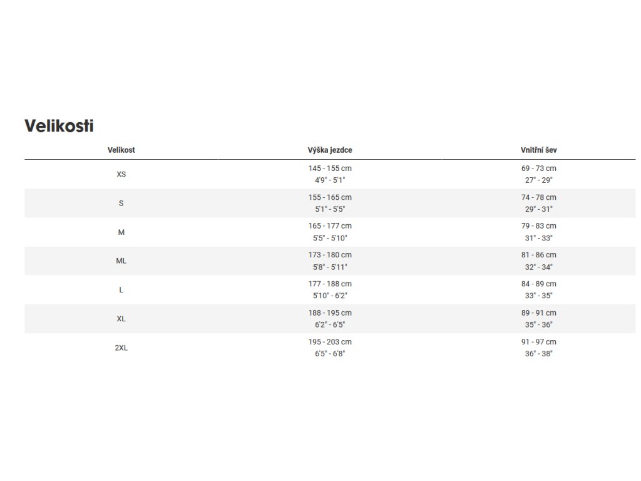The height and width of the screenshot is (481, 641).
Task: Pick the L size row label
Action: click(x=121, y=289)
